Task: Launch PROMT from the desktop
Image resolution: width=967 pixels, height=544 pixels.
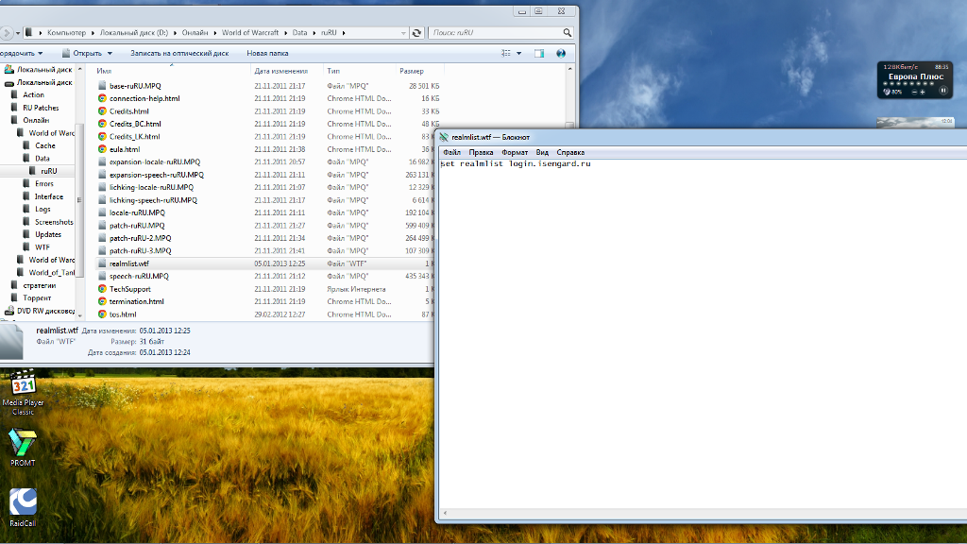Action: pyautogui.click(x=23, y=448)
